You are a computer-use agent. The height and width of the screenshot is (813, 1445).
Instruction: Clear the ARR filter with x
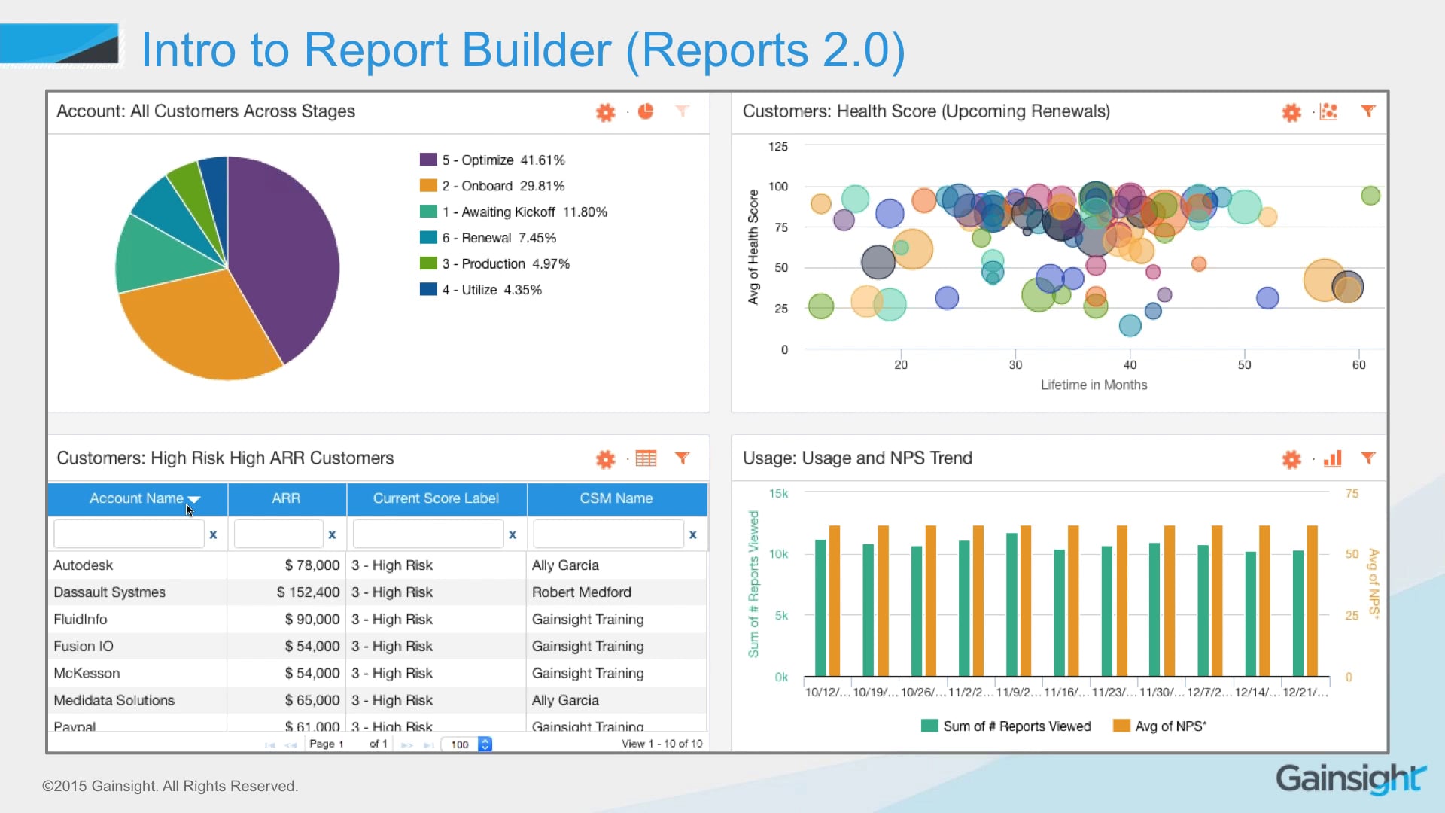point(332,534)
